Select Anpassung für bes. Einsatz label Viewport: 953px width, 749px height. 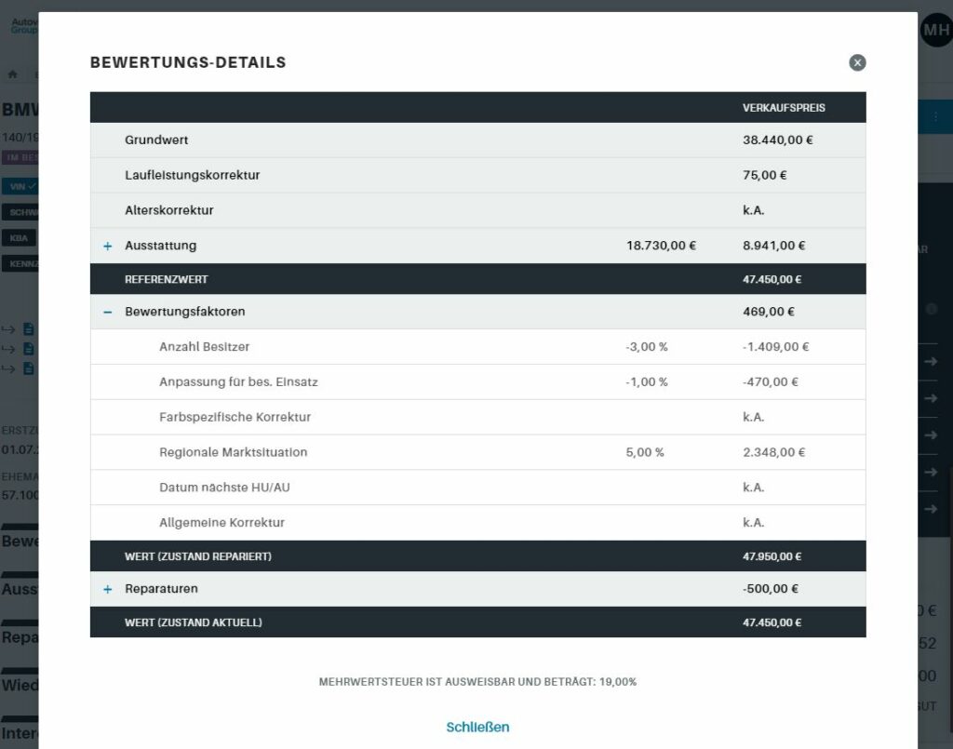[x=238, y=382]
